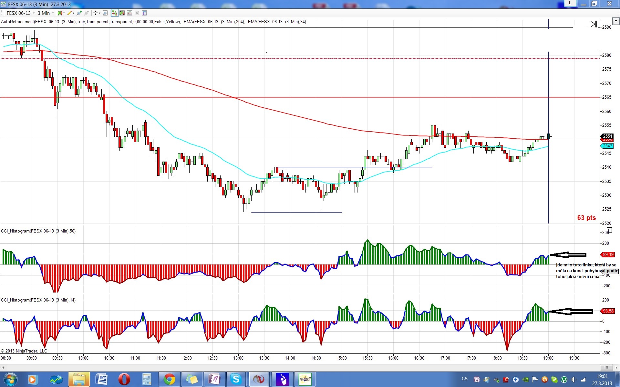Open the chart Properties icon
Image resolution: width=620 pixels, height=387 pixels.
[144, 13]
